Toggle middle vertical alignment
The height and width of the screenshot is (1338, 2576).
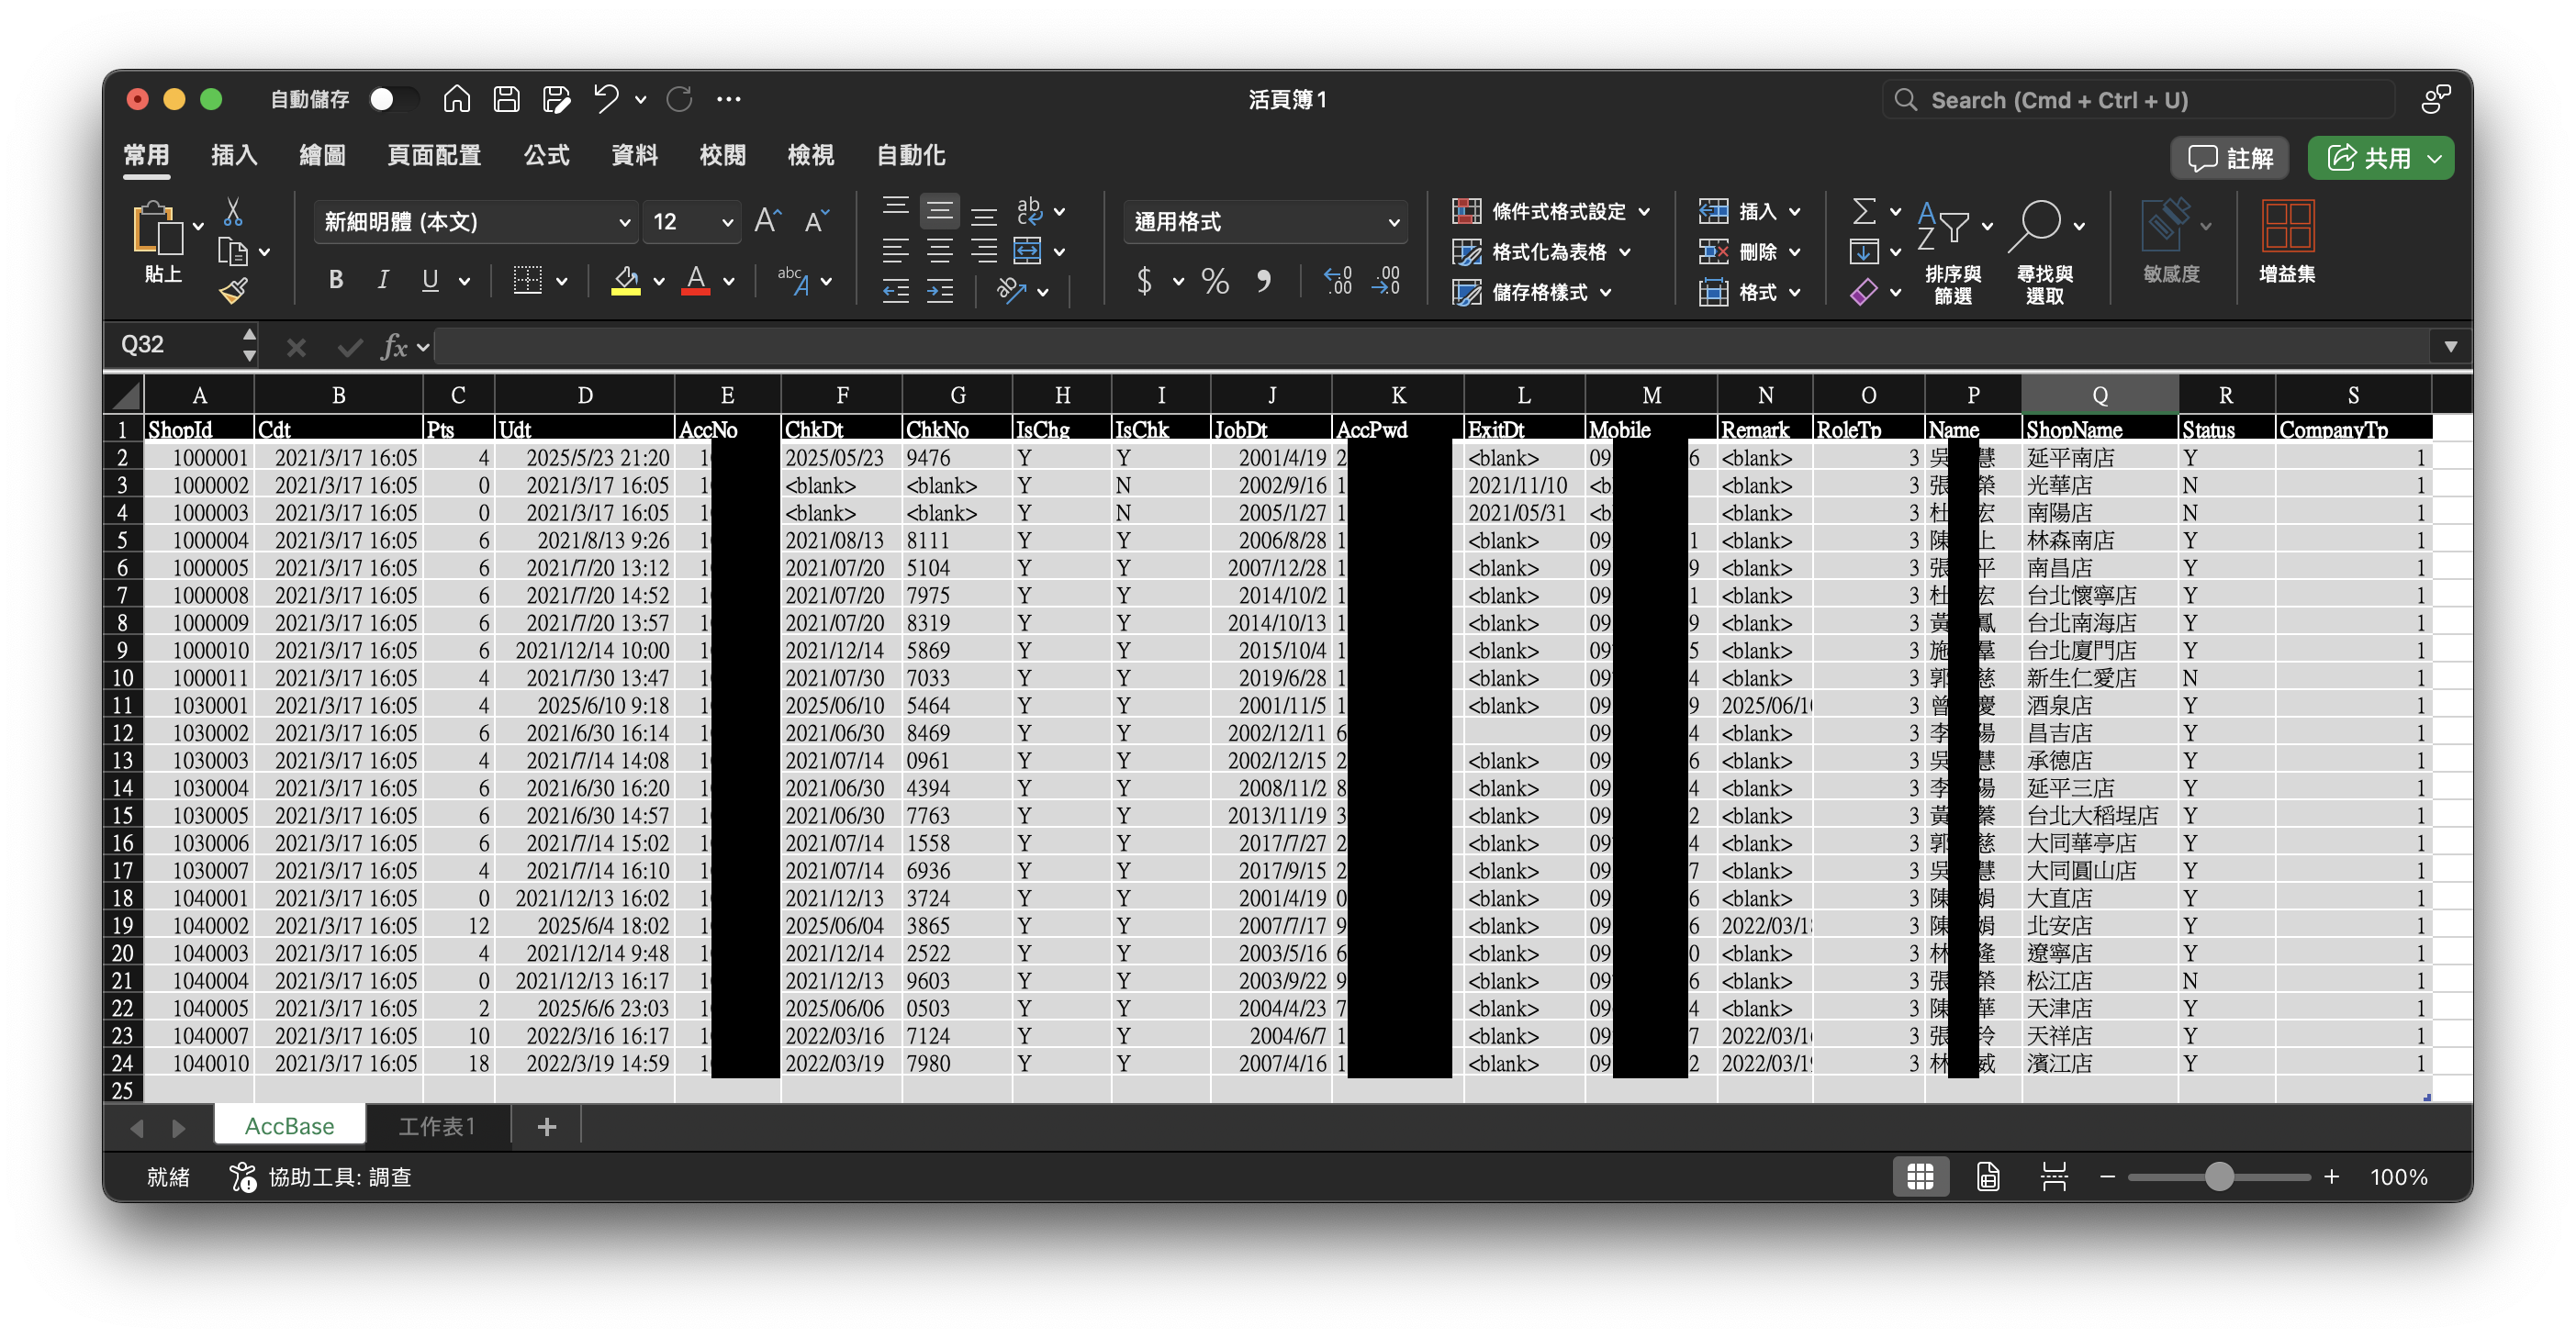coord(940,212)
